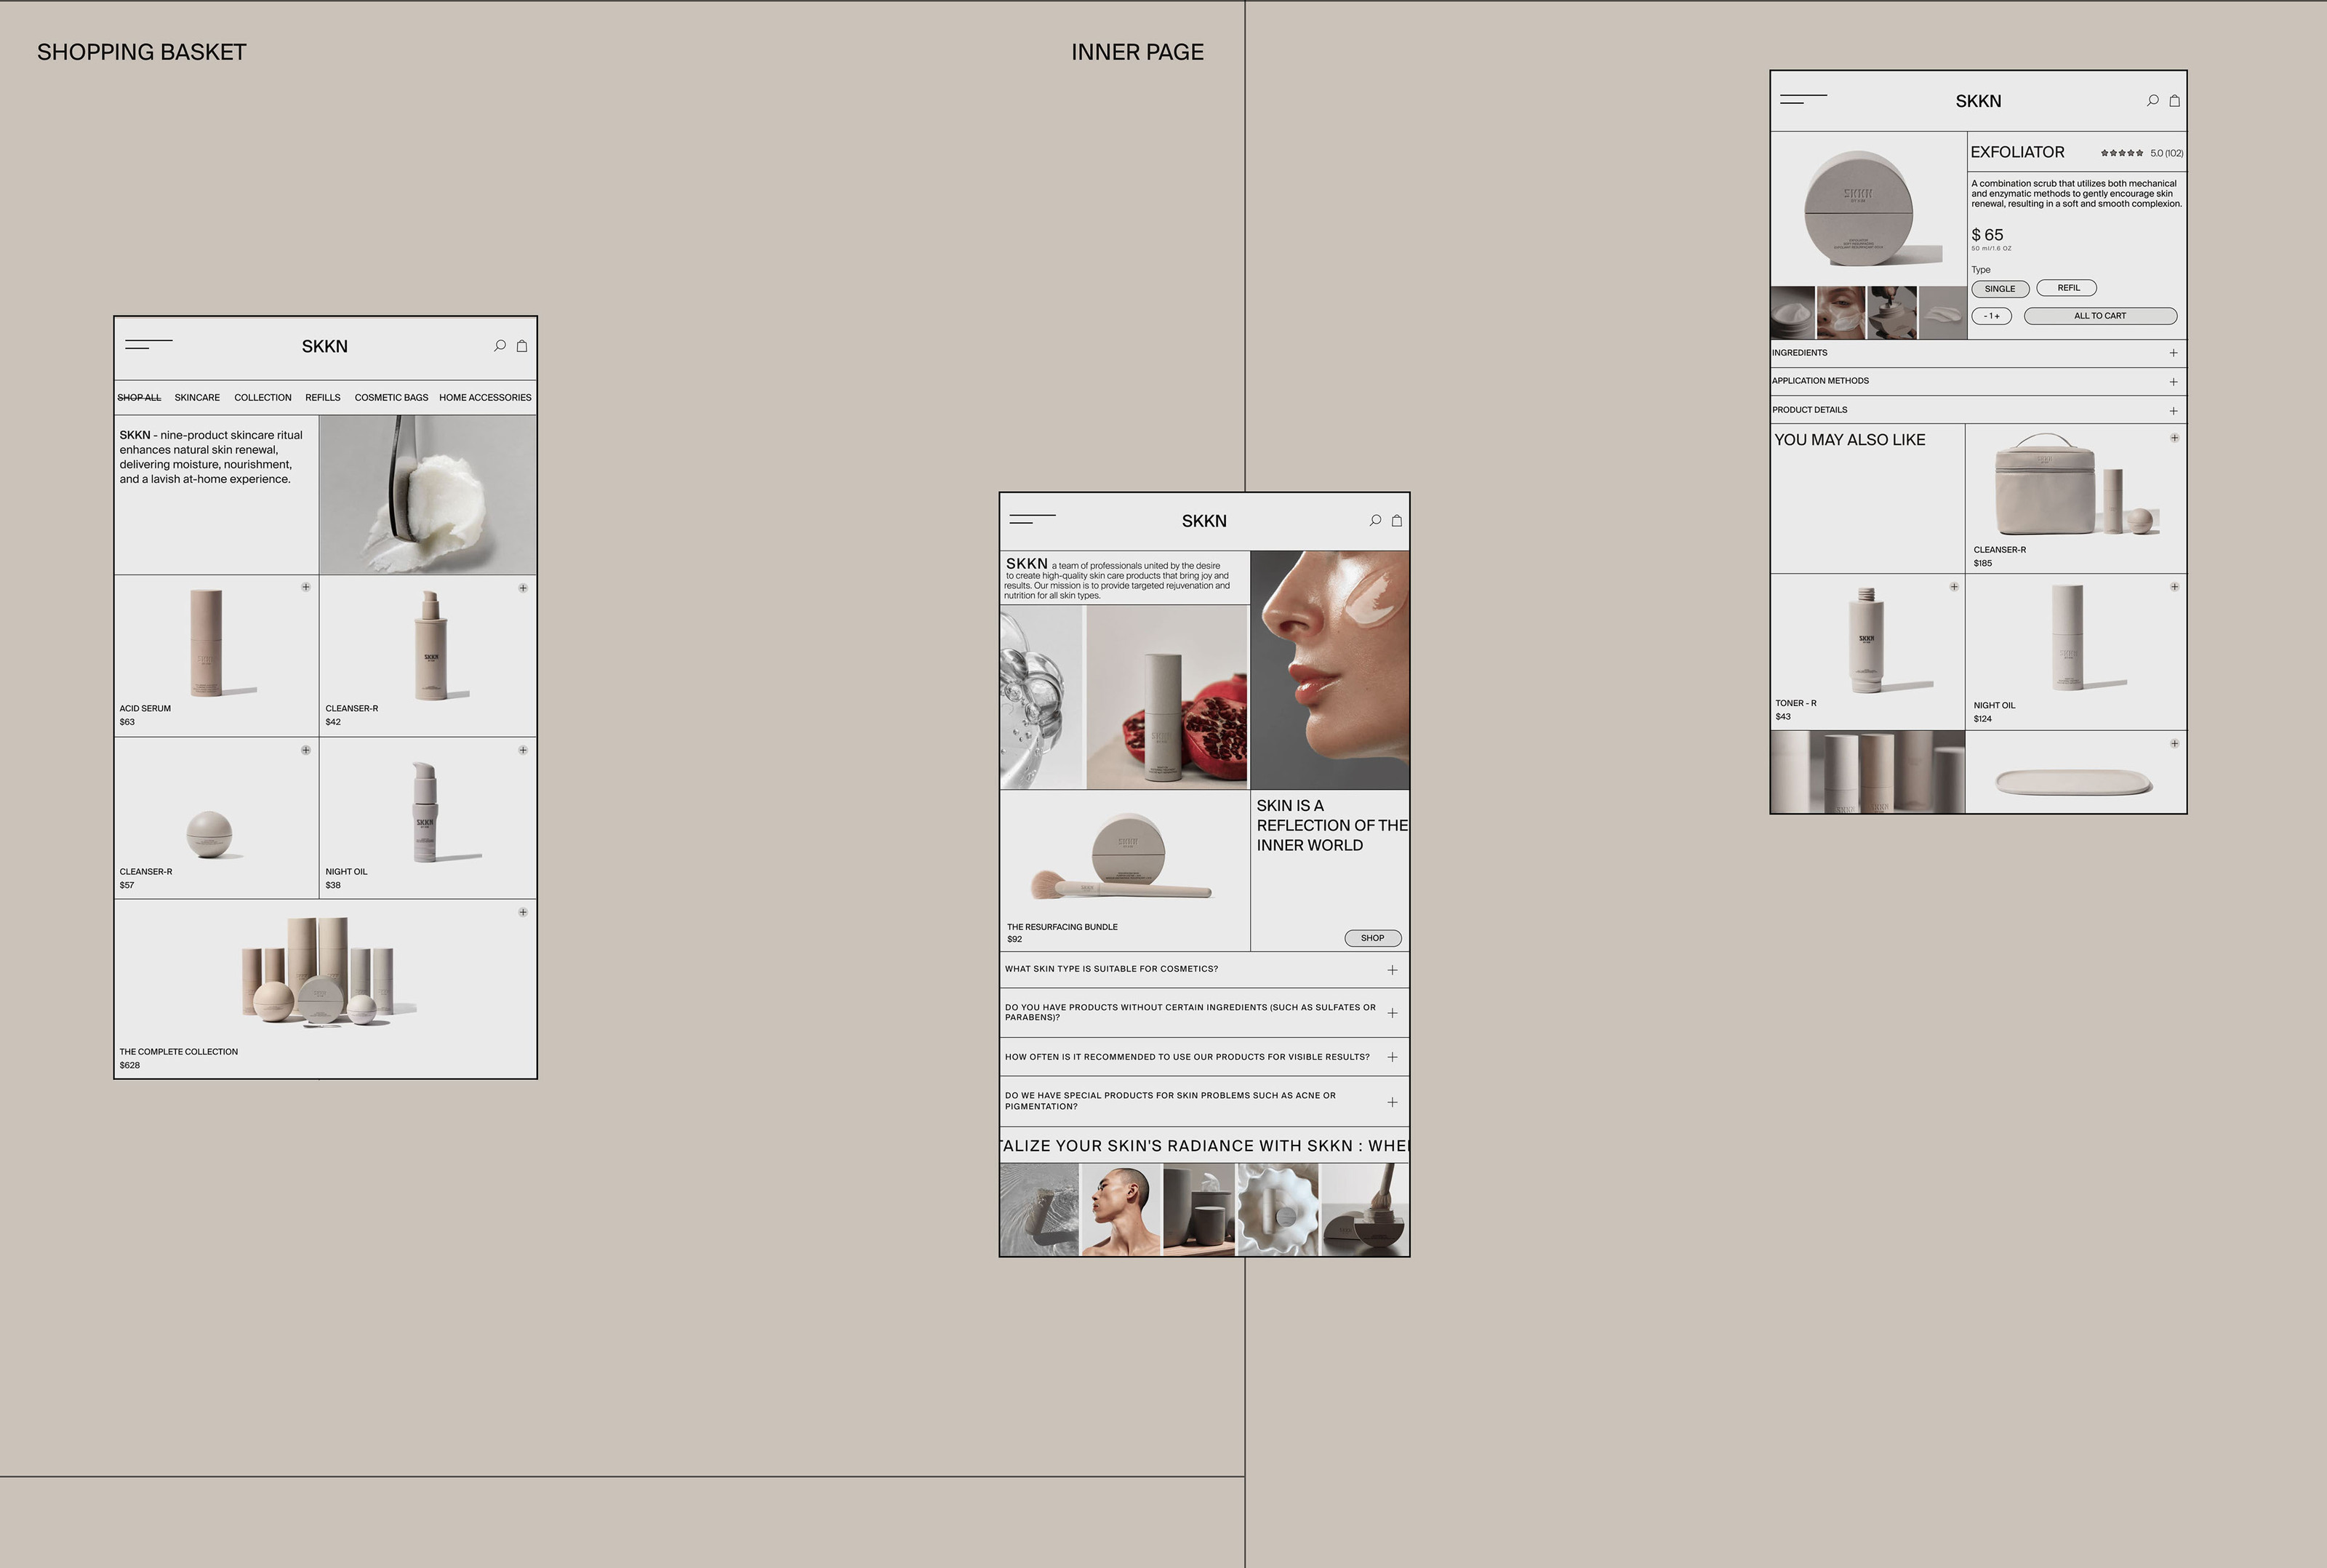This screenshot has height=1568, width=2327.
Task: Open search on the Exfoliator product page
Action: click(x=2152, y=101)
